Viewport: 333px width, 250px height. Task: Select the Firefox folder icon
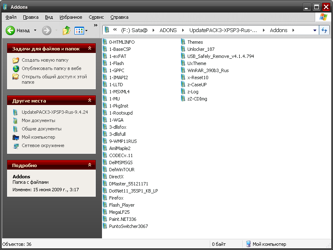(x=105, y=198)
